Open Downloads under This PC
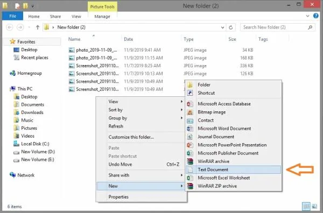323x213 pixels. [32, 112]
